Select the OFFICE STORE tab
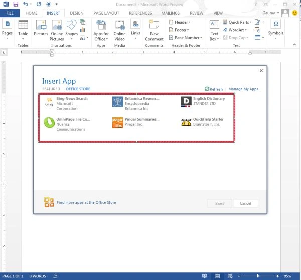 coord(78,89)
